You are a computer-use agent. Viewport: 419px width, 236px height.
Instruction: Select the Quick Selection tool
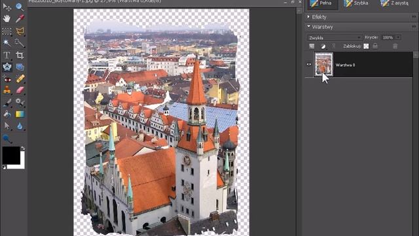click(20, 43)
